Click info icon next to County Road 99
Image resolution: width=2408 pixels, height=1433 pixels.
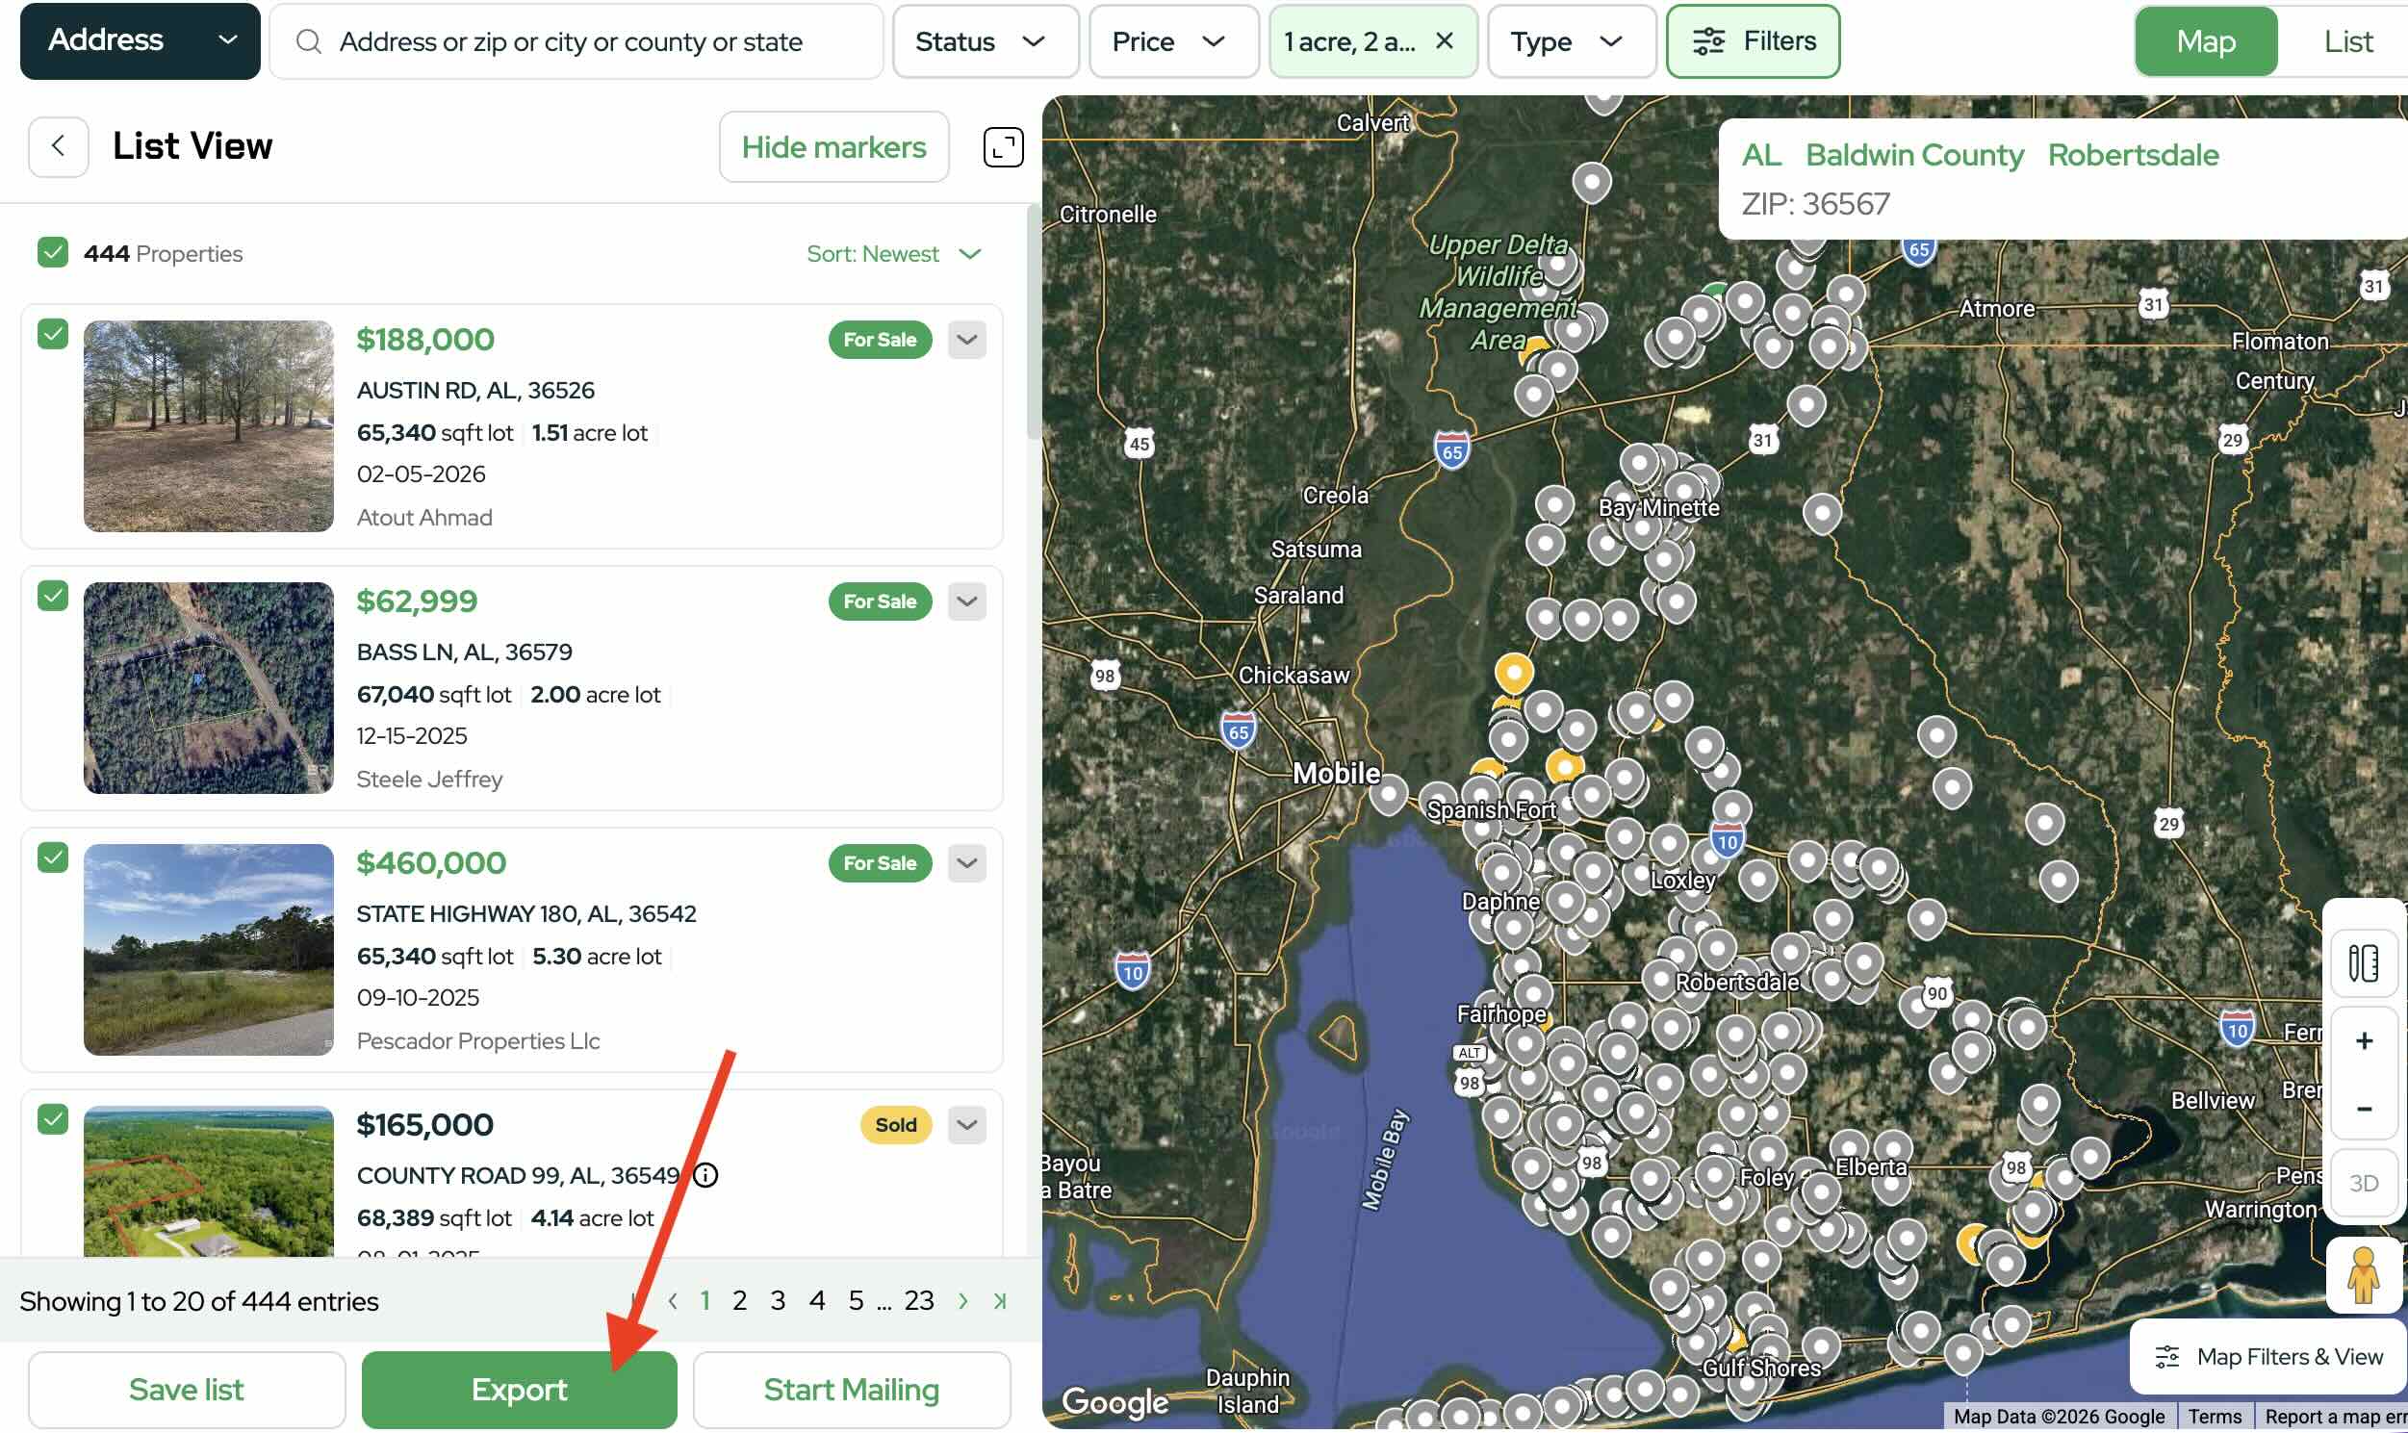coord(705,1175)
